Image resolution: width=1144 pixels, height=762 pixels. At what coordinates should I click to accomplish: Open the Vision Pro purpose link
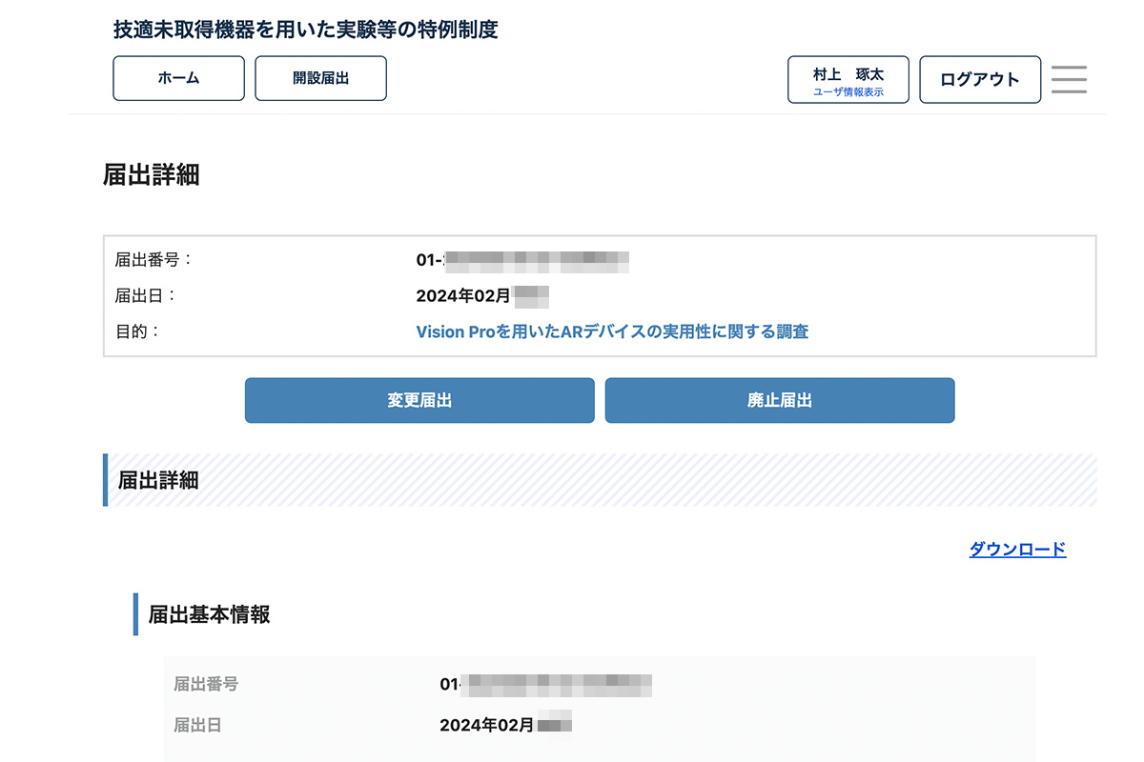click(612, 331)
